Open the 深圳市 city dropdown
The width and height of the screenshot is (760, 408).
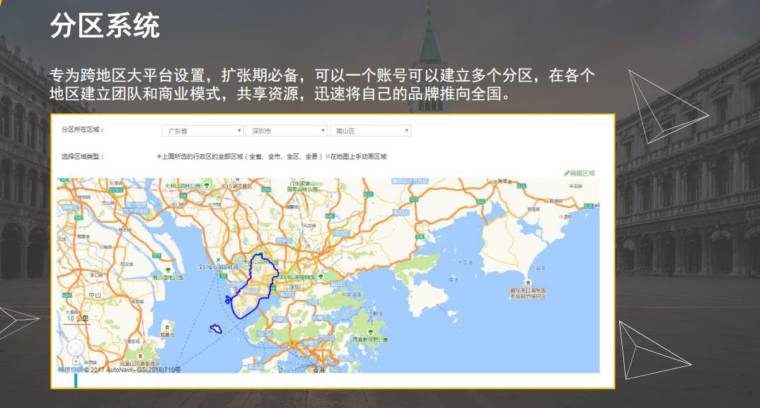[x=287, y=131]
